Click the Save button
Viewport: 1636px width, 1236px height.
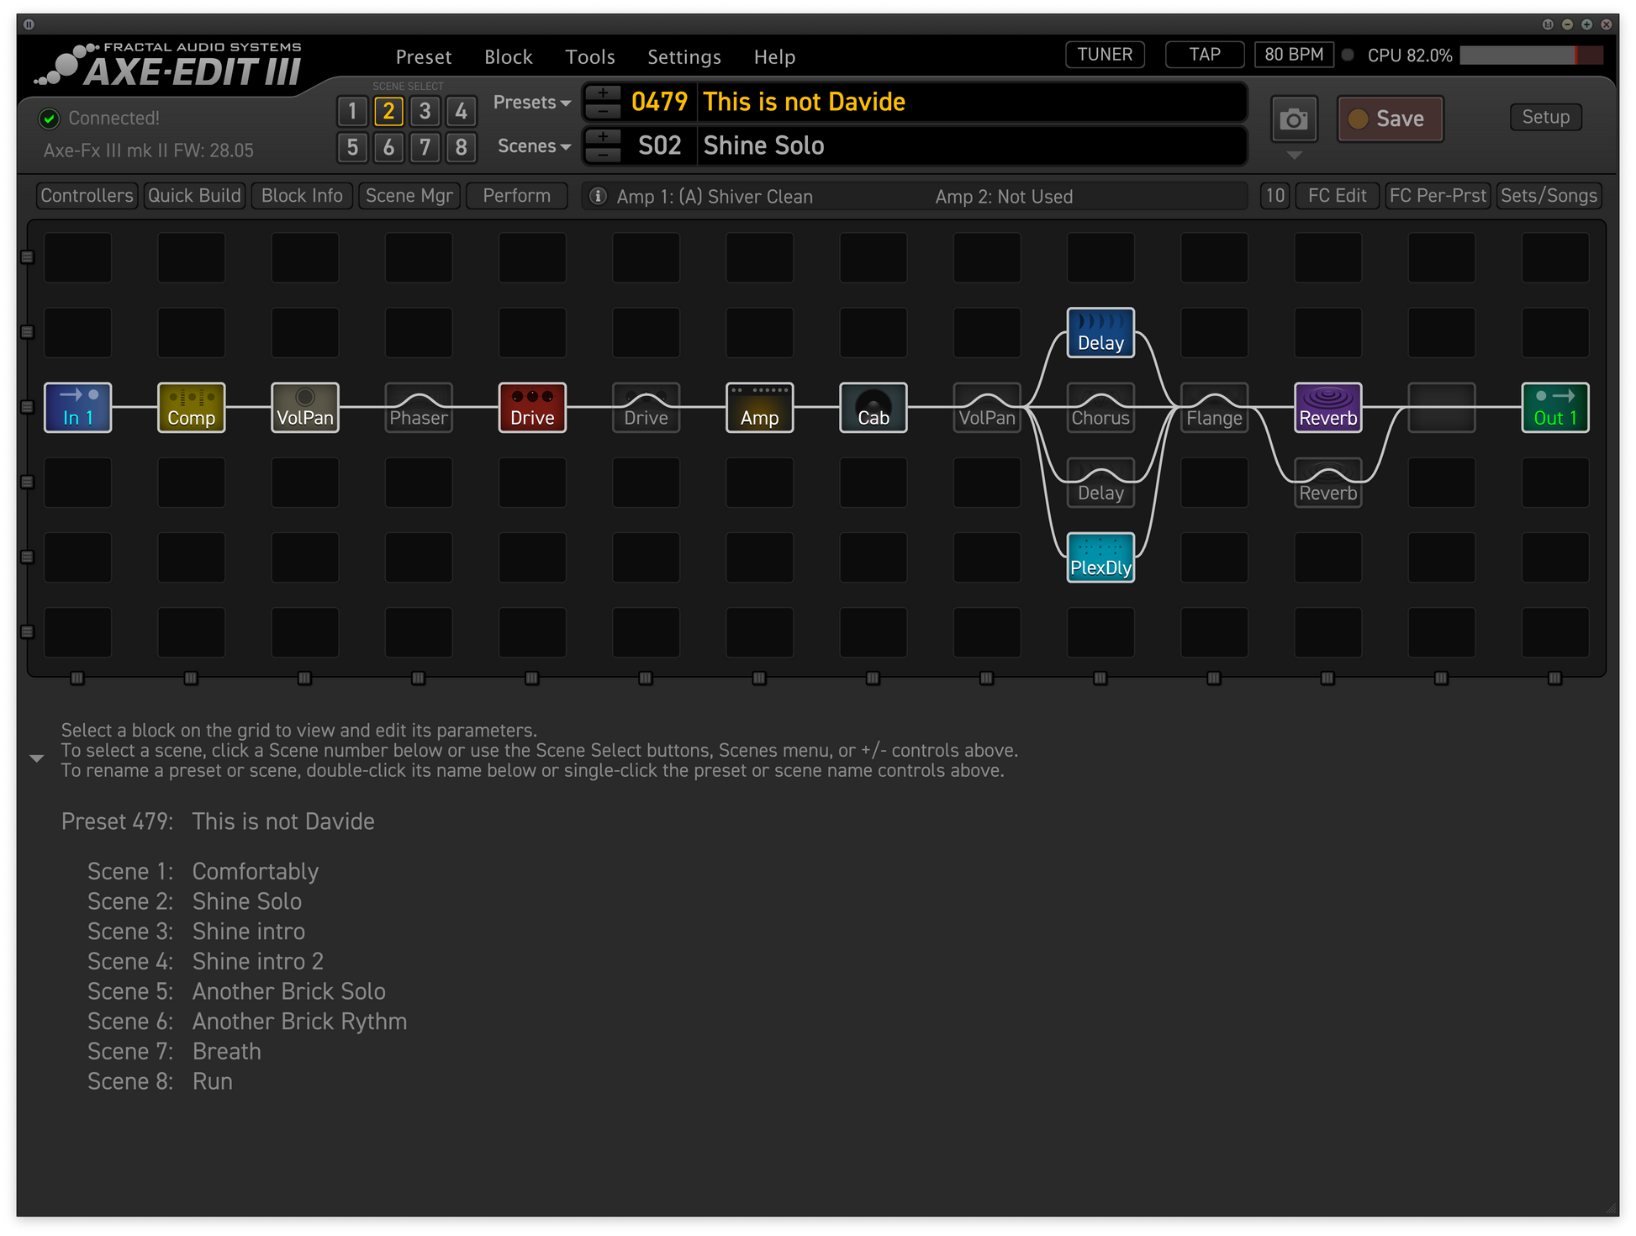coord(1390,119)
